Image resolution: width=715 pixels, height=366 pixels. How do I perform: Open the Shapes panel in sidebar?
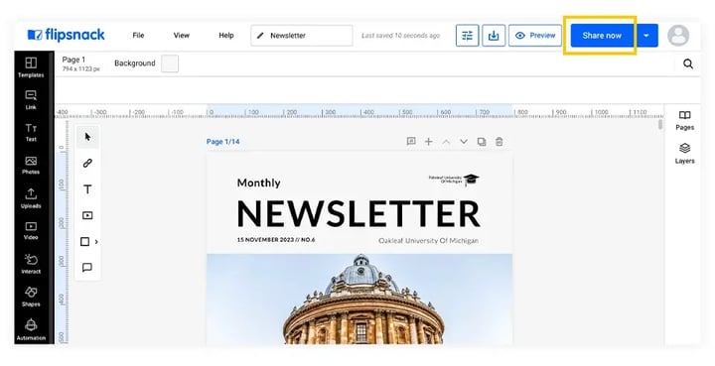point(31,297)
